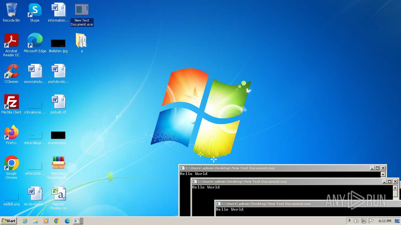401x225 pixels.
Task: Select the etcdesigned Word document
Action: pos(35,196)
